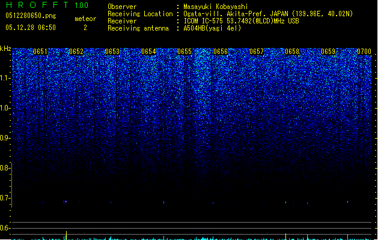Viewport: 378px width, 240px height.
Task: Select Ogata-vill. Akita-Pref. JAPAN location text
Action: [268, 14]
